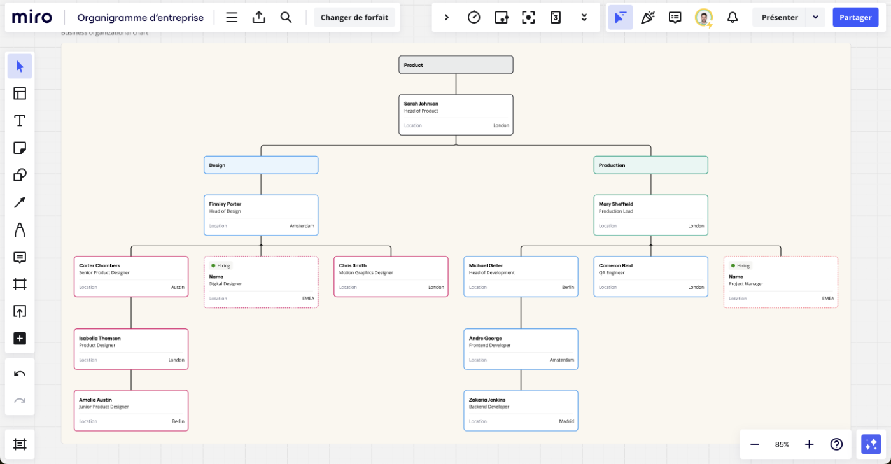
Task: Undo the last action
Action: [x=20, y=374]
